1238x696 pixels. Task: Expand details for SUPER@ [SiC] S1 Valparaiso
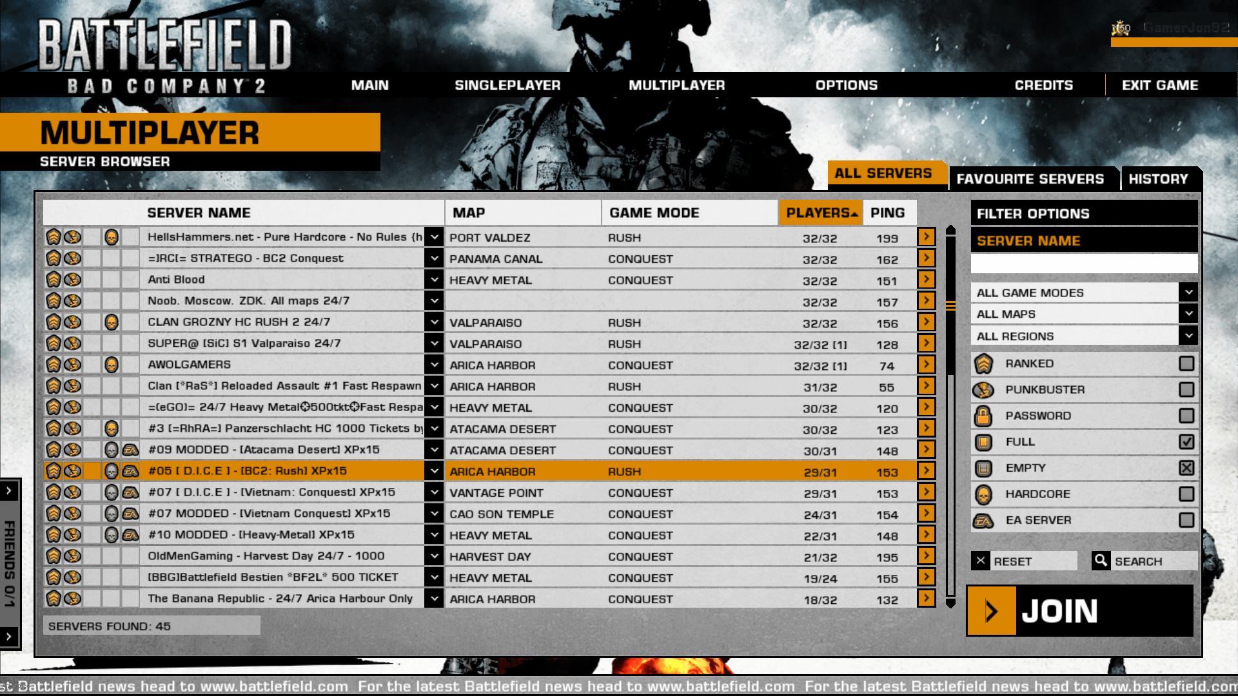(x=435, y=343)
